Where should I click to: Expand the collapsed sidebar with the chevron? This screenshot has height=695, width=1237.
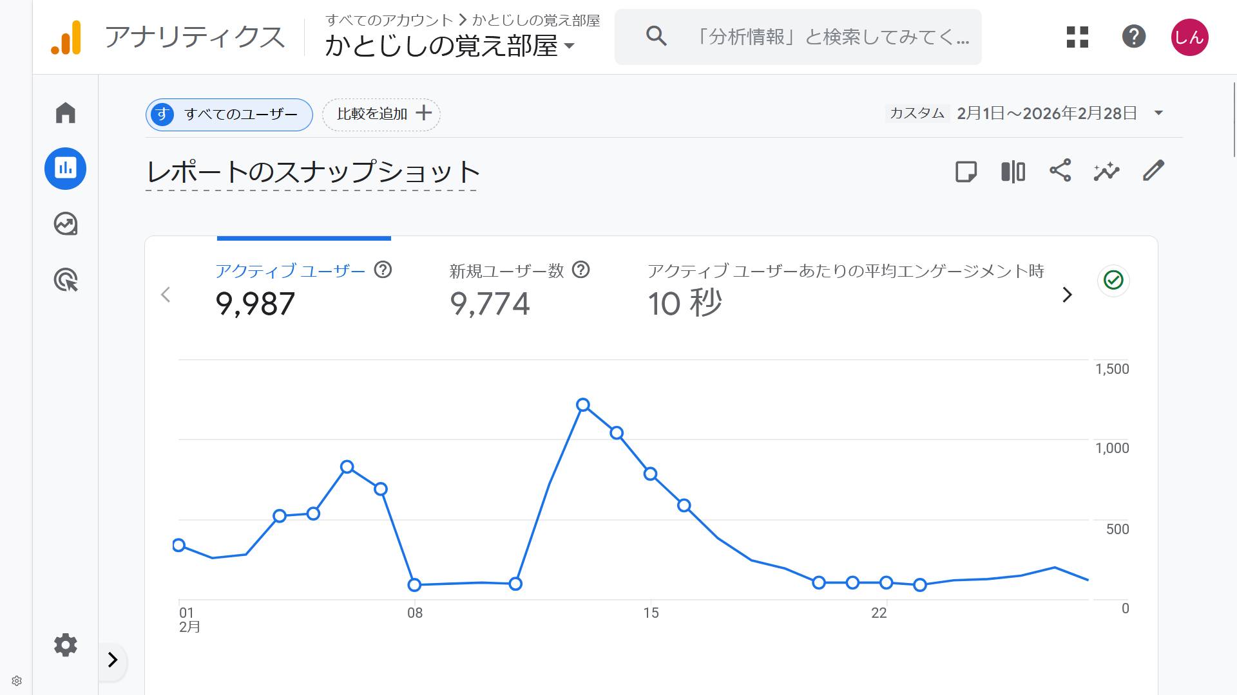point(113,660)
